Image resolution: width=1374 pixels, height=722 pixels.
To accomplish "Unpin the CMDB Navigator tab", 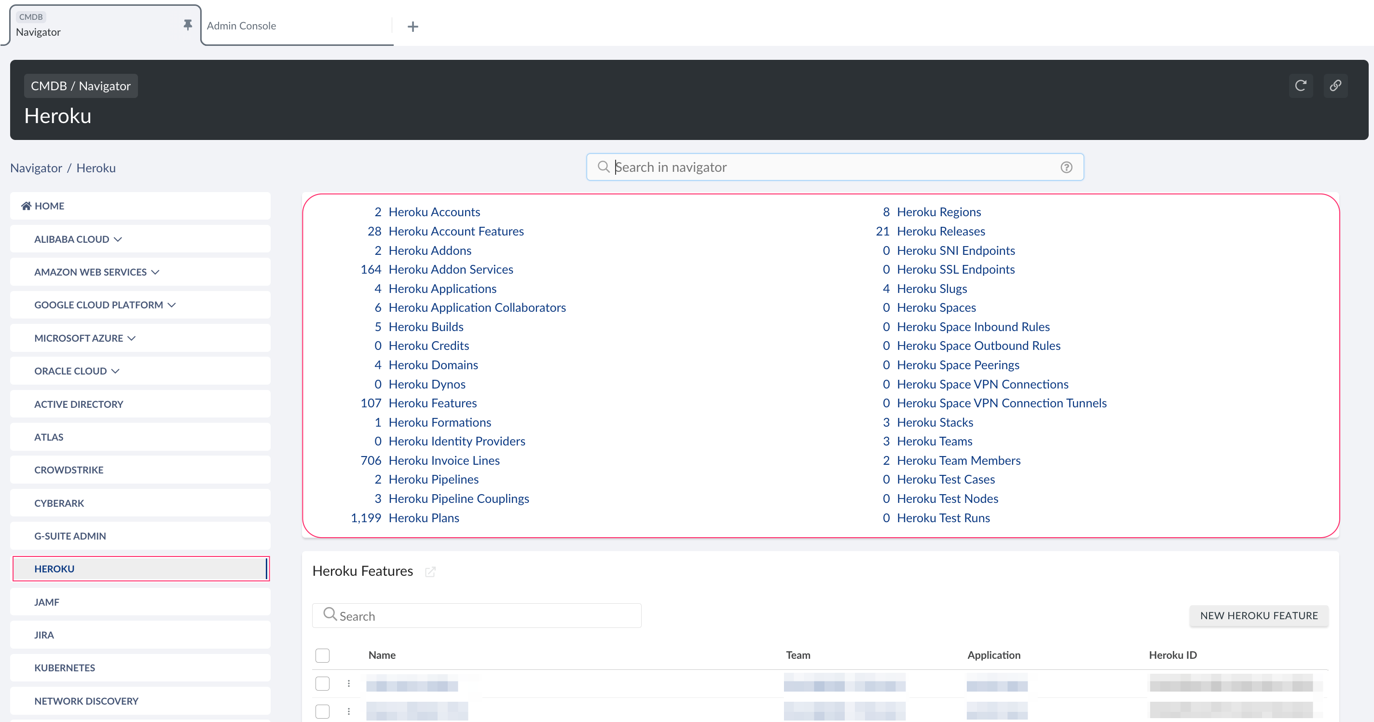I will [187, 25].
